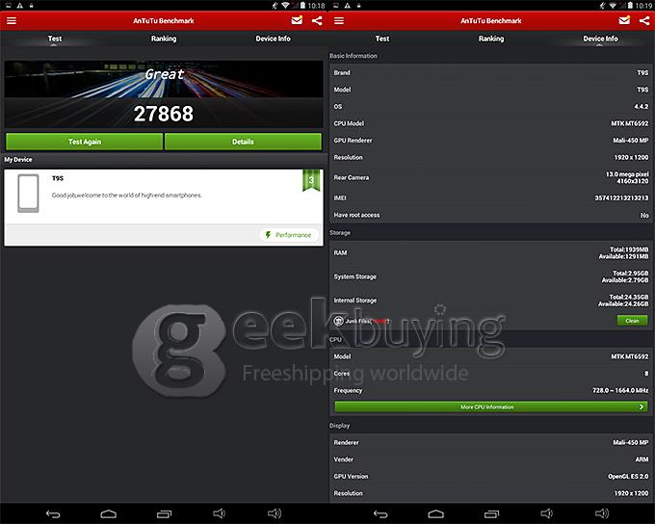The image size is (655, 524).
Task: Tap Back navigation icon on left screen
Action: tap(54, 514)
